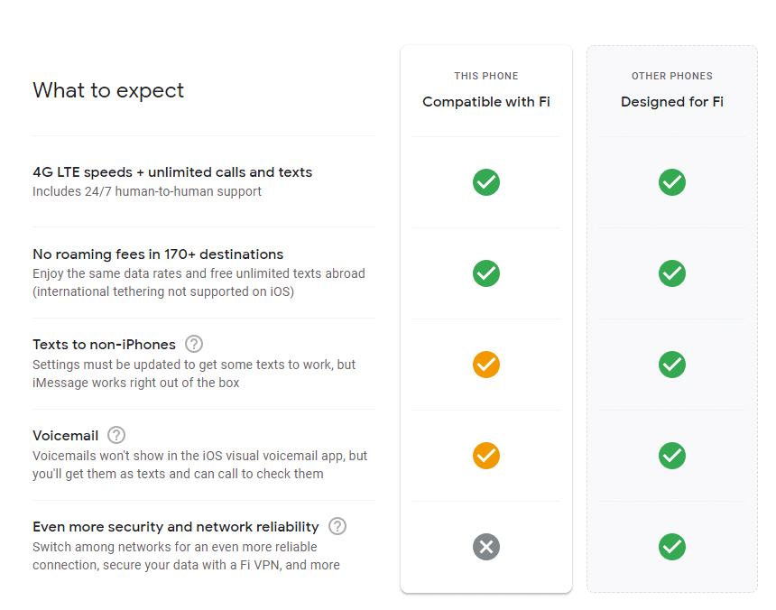Click the green checkmark for 4G LTE under Designed for Fi
The width and height of the screenshot is (776, 610).
[672, 182]
